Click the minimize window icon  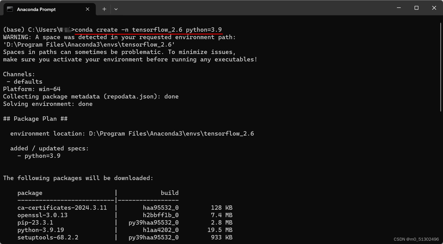click(398, 8)
